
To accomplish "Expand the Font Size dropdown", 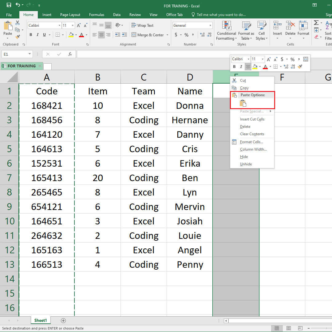I will (73, 25).
